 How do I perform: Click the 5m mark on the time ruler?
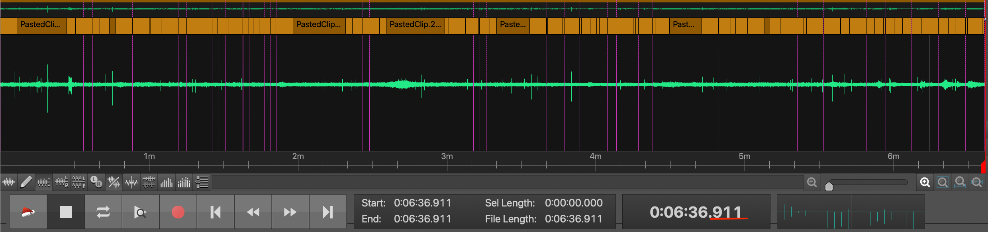745,157
